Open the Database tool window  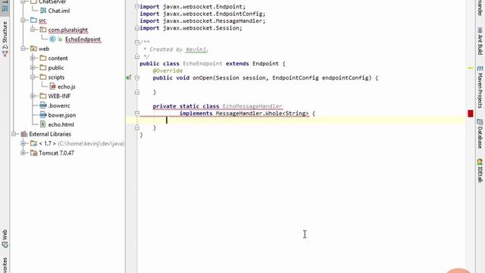pyautogui.click(x=480, y=133)
